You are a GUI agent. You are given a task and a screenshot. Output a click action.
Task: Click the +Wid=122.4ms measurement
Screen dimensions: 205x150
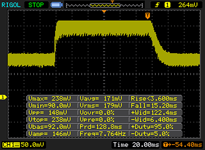pyautogui.click(x=154, y=113)
